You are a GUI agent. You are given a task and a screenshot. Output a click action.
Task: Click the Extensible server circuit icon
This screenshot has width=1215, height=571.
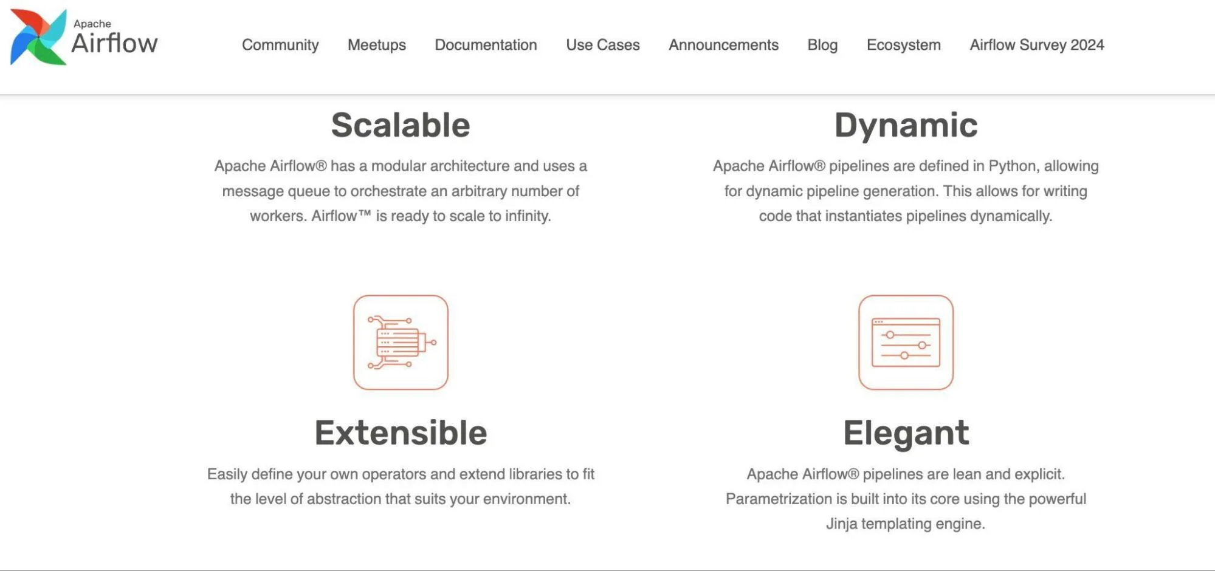(401, 343)
